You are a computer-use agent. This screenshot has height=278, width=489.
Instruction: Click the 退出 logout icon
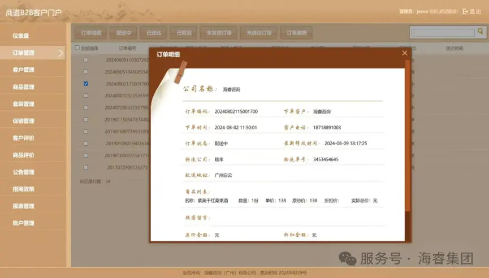tap(465, 11)
